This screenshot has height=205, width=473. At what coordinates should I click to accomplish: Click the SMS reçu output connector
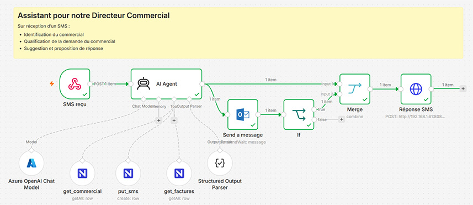pos(90,84)
